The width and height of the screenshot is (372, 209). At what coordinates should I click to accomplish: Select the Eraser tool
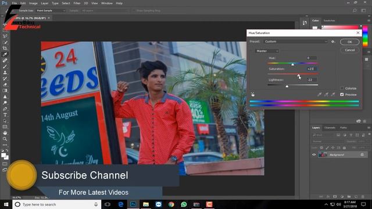(5, 85)
